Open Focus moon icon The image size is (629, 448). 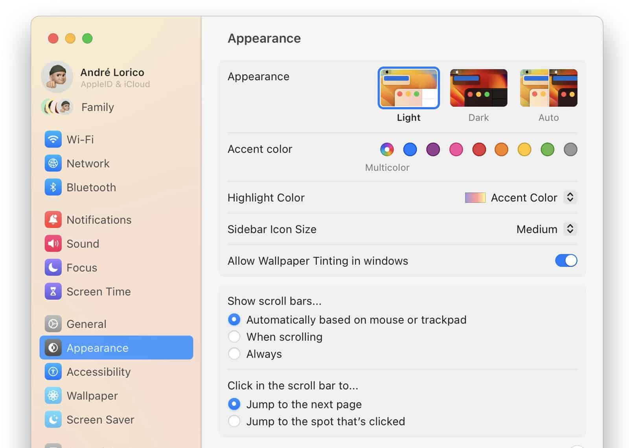coord(53,267)
